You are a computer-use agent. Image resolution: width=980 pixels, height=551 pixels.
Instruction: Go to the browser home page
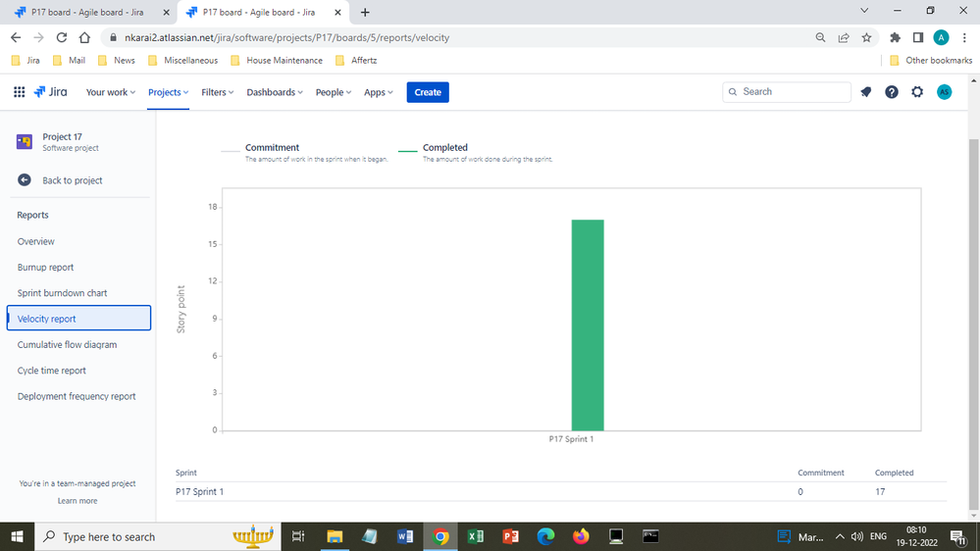coord(84,37)
